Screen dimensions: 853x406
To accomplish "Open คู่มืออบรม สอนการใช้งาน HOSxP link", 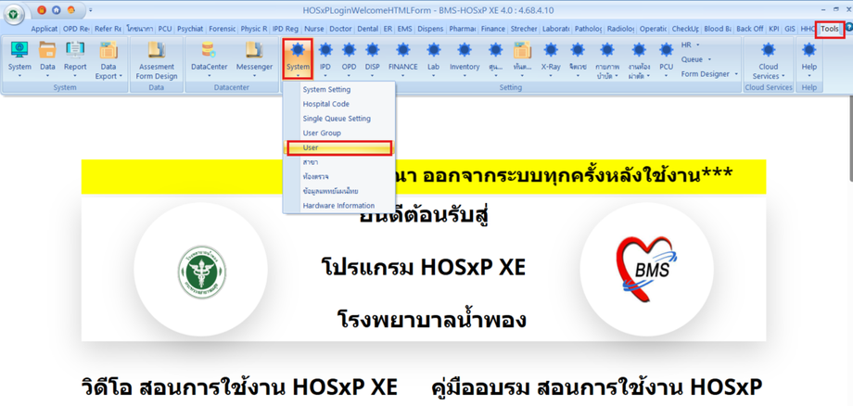I will 597,387.
